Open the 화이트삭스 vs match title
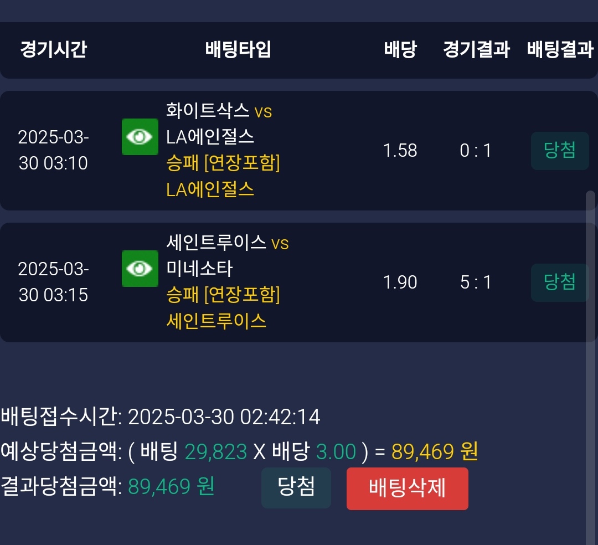This screenshot has height=545, width=598. click(219, 111)
